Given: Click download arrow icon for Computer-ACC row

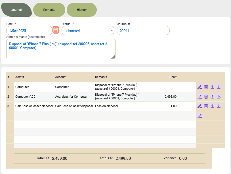Looking at the screenshot, I should click(219, 97).
